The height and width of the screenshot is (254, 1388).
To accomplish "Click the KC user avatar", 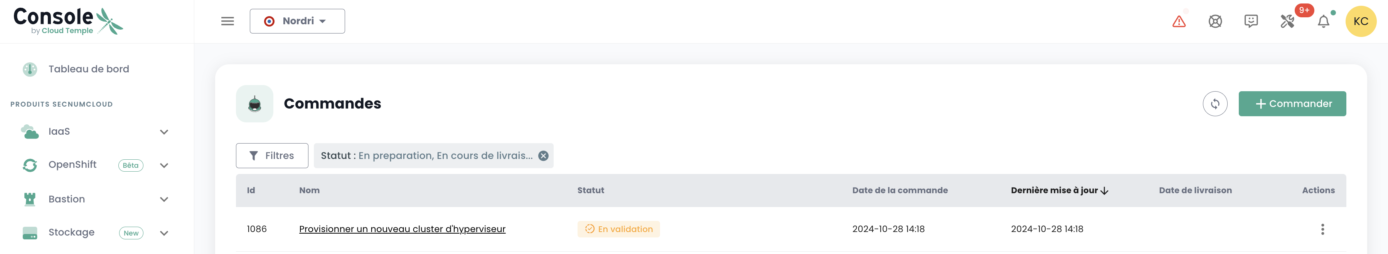I will [1361, 22].
